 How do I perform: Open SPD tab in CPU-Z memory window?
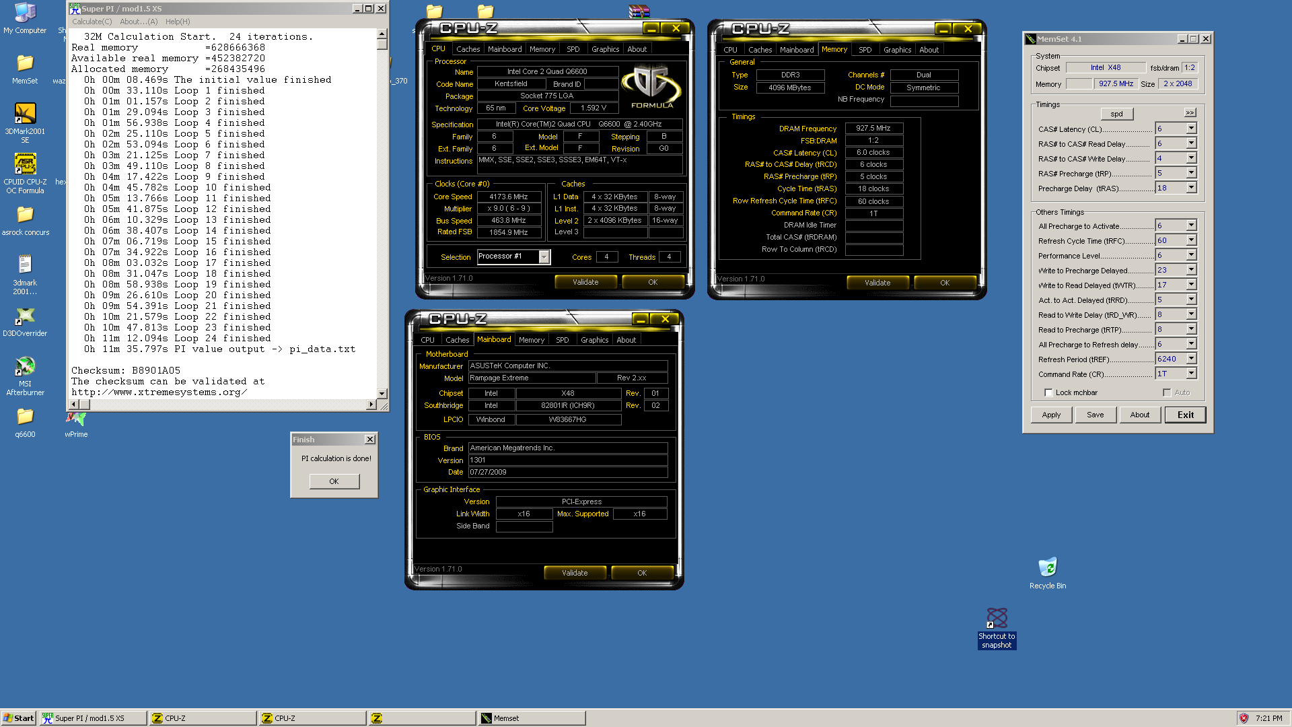click(865, 50)
